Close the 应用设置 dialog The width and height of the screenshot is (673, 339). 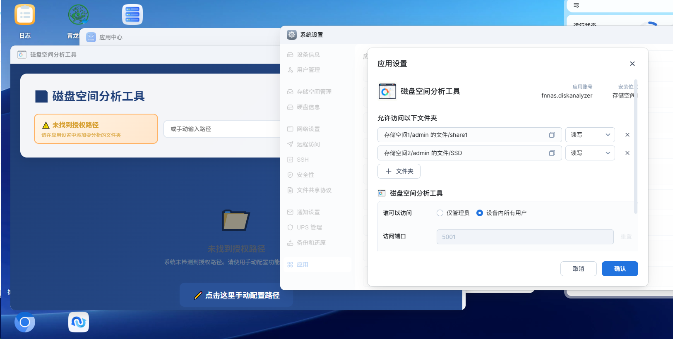632,64
